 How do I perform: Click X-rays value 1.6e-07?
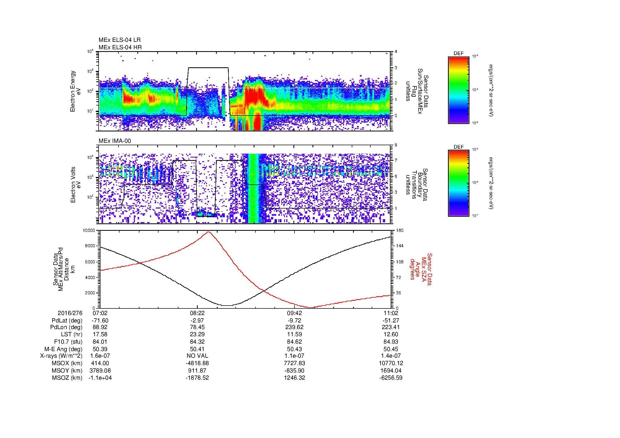(x=100, y=356)
